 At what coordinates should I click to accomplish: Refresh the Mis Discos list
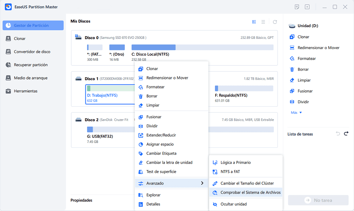coord(275,22)
